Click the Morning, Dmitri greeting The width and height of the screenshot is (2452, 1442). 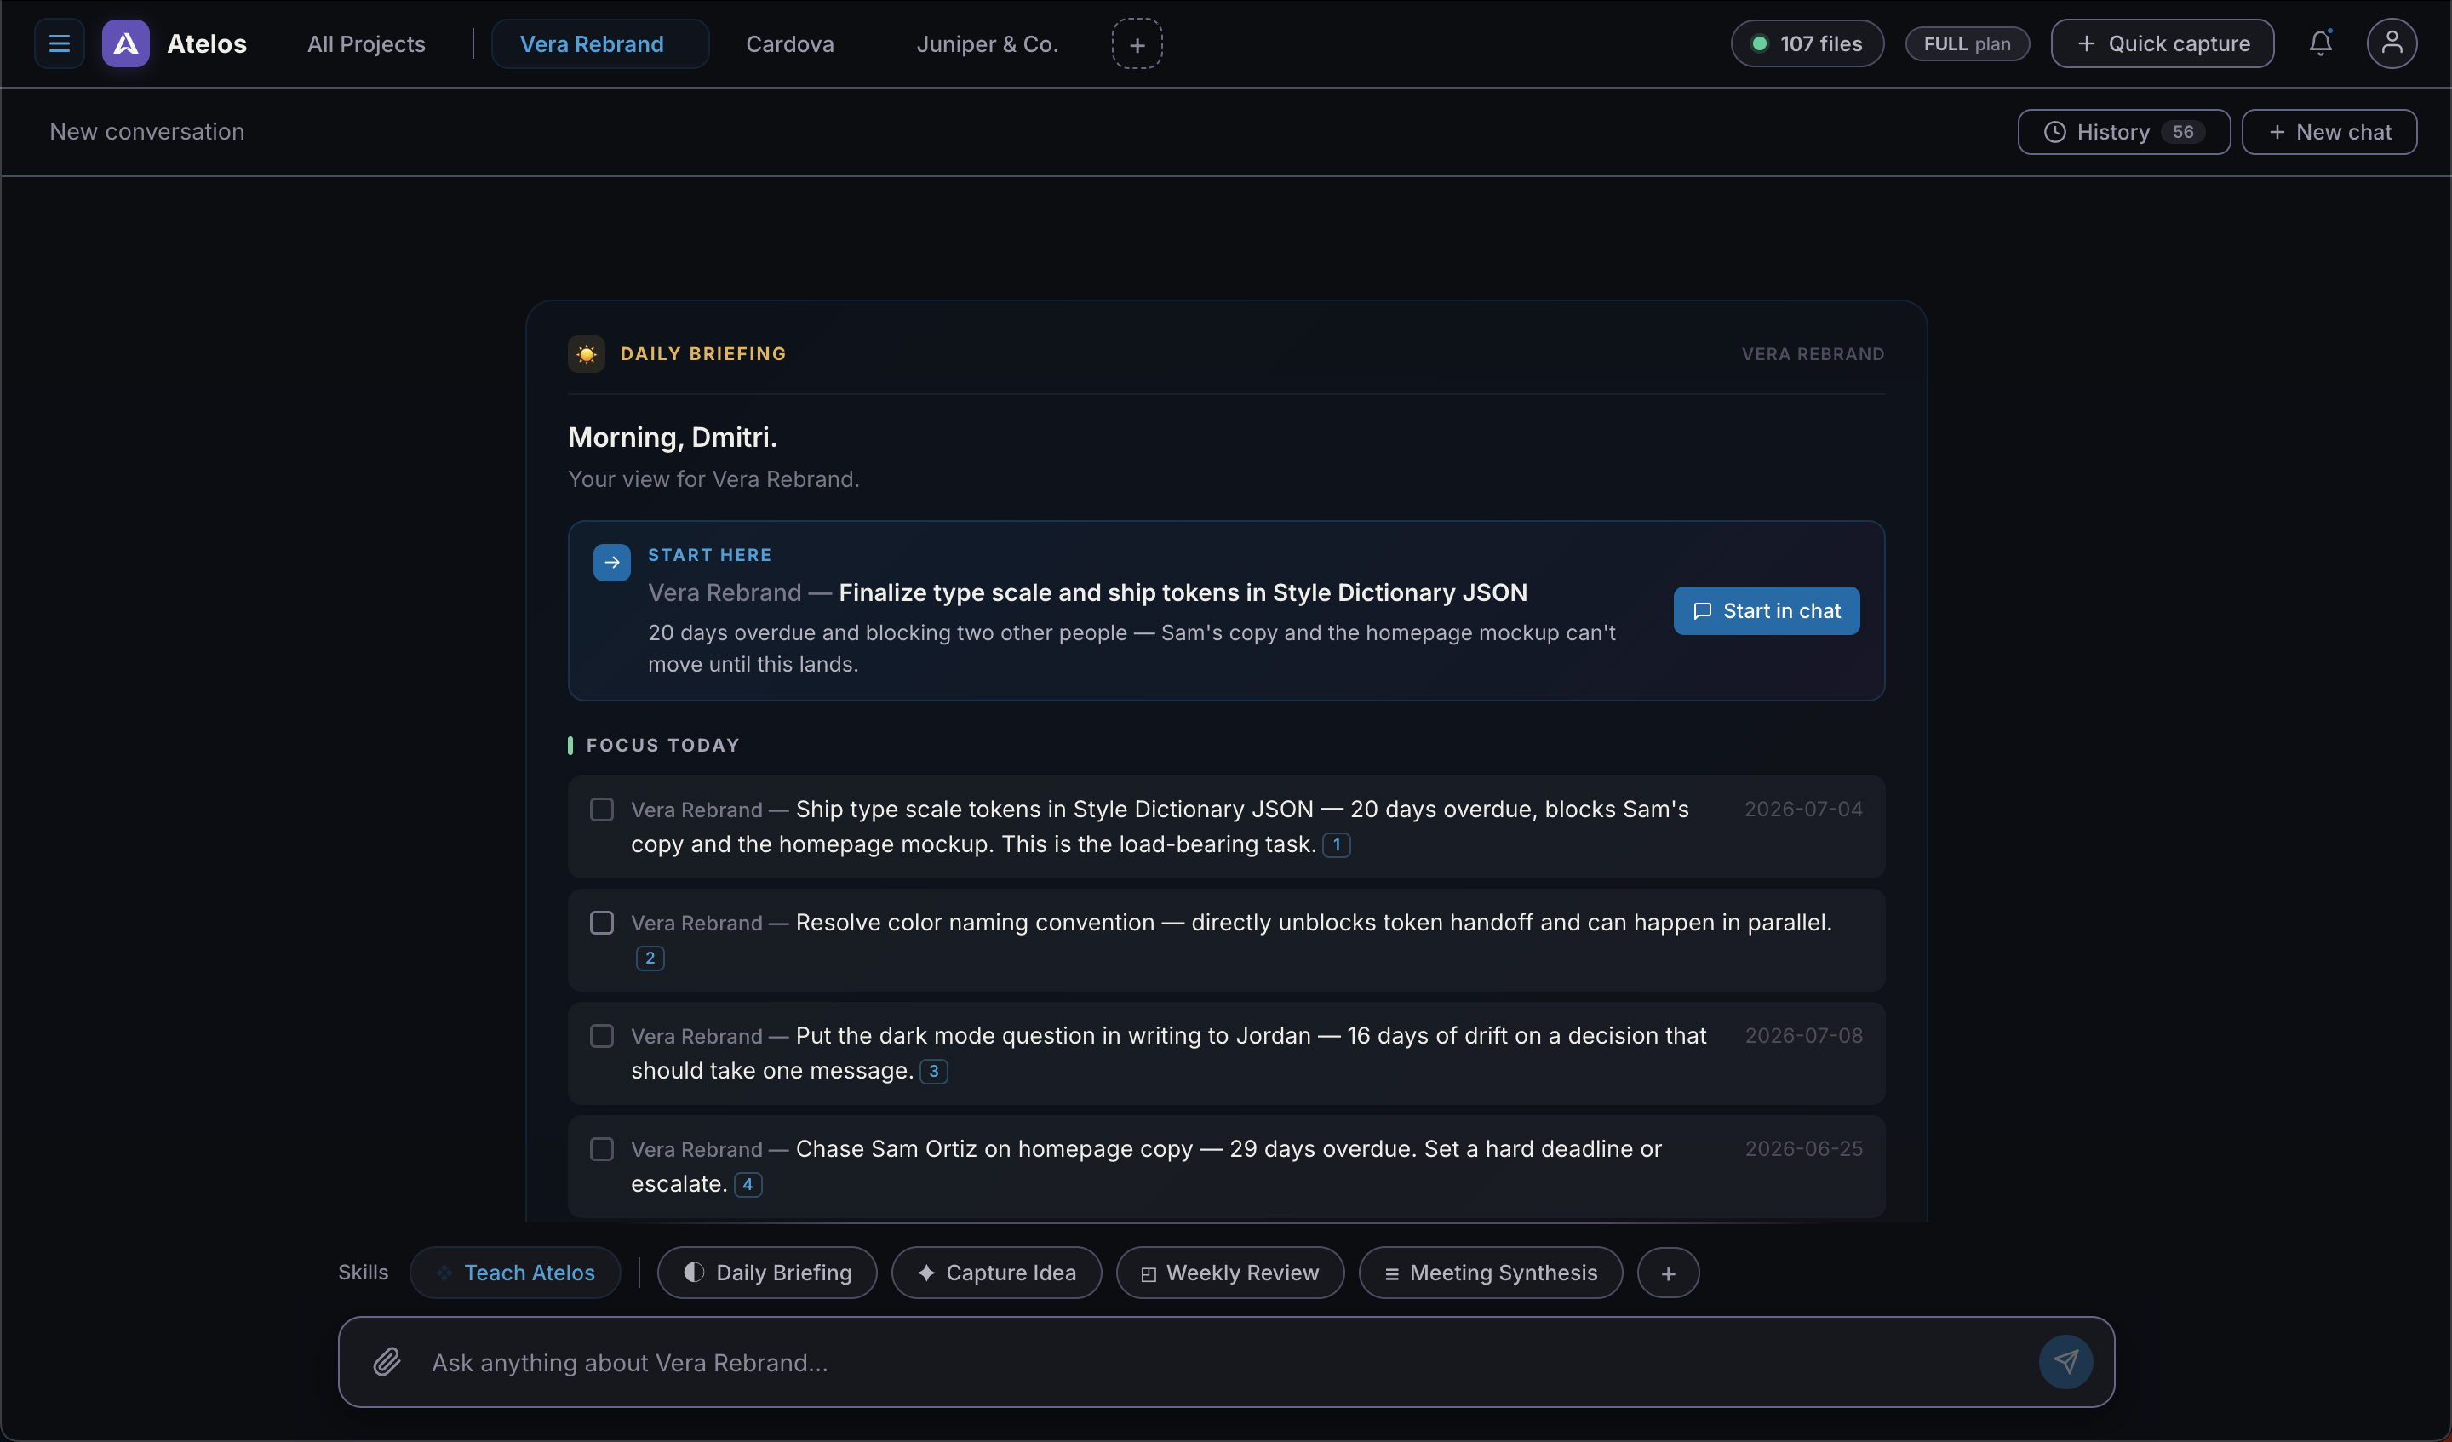click(673, 438)
